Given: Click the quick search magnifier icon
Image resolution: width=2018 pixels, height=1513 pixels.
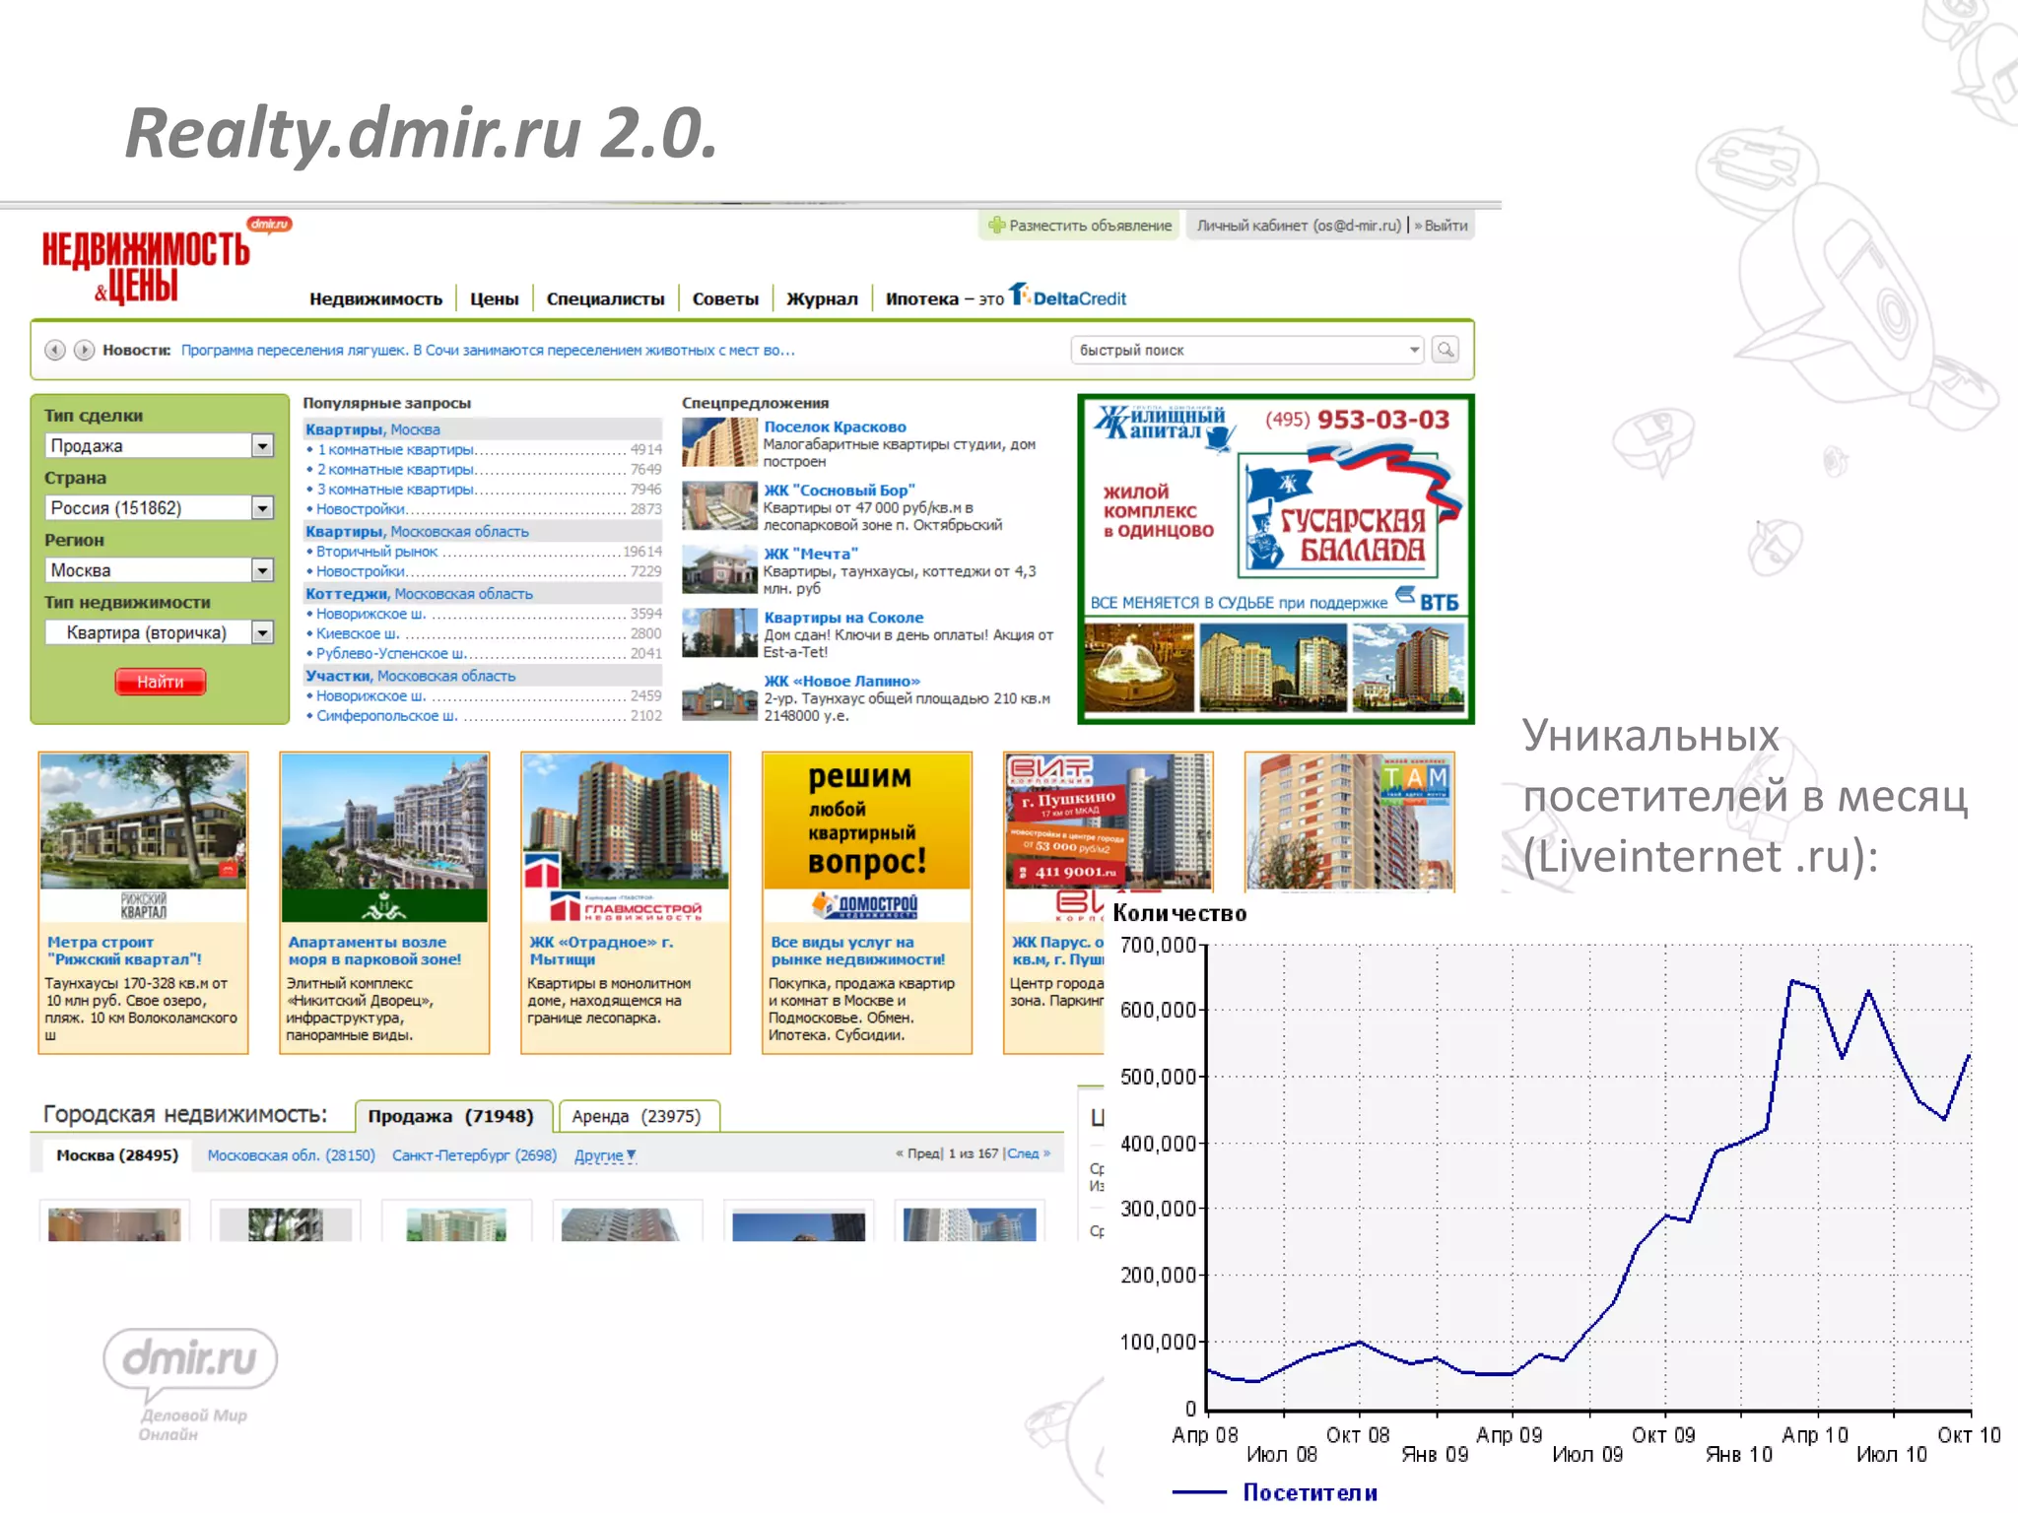Looking at the screenshot, I should [1446, 350].
